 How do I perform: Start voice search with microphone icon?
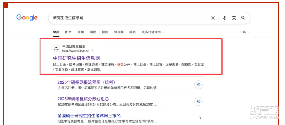click(x=225, y=18)
